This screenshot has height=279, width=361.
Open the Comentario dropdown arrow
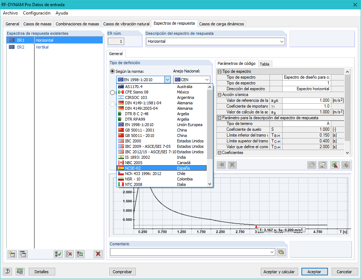272,252
